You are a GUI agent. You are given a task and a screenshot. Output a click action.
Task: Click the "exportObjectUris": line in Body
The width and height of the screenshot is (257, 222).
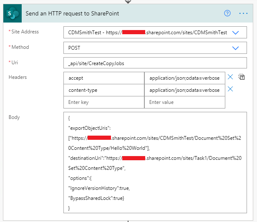point(89,128)
